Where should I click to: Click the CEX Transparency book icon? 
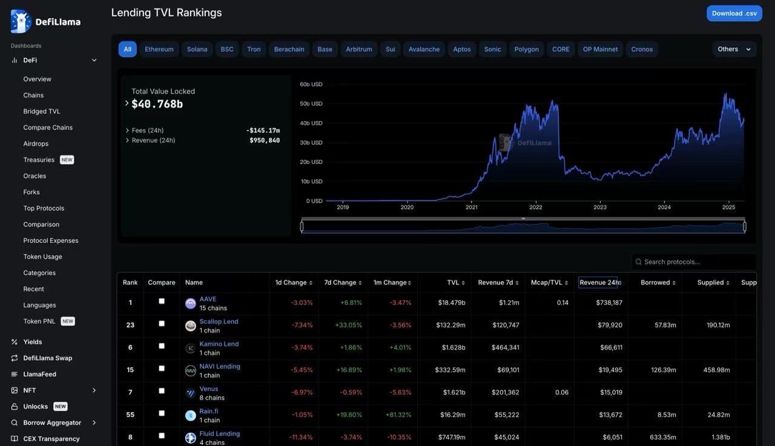(15, 439)
